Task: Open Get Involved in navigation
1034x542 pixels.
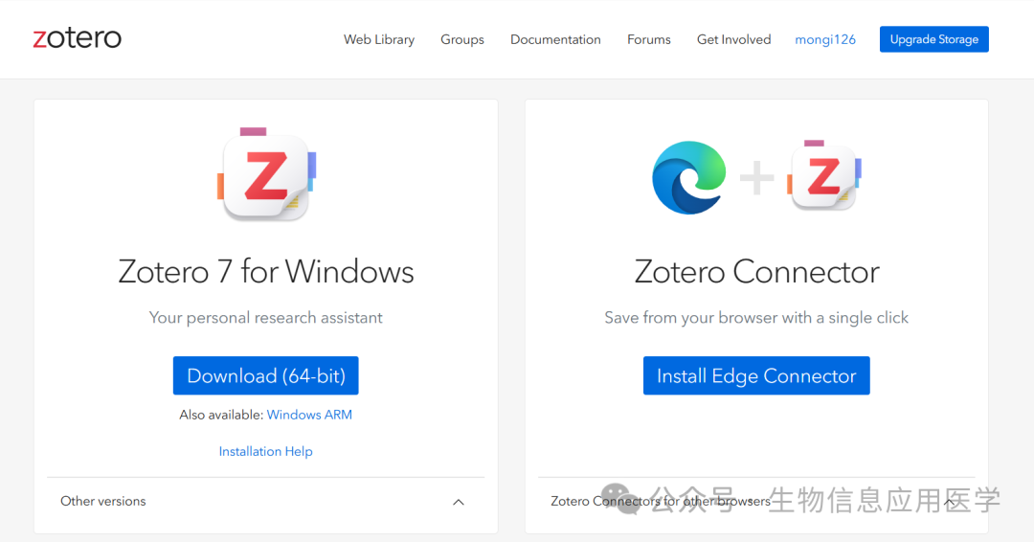Action: pyautogui.click(x=734, y=39)
